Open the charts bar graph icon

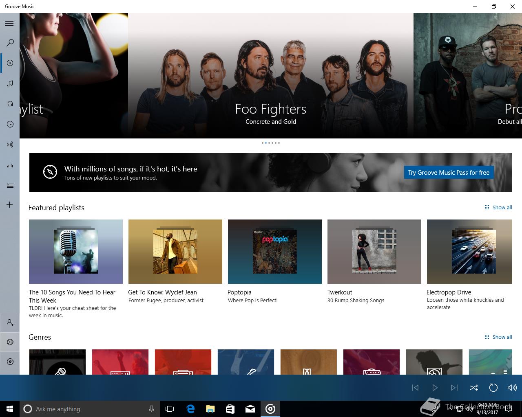point(10,165)
